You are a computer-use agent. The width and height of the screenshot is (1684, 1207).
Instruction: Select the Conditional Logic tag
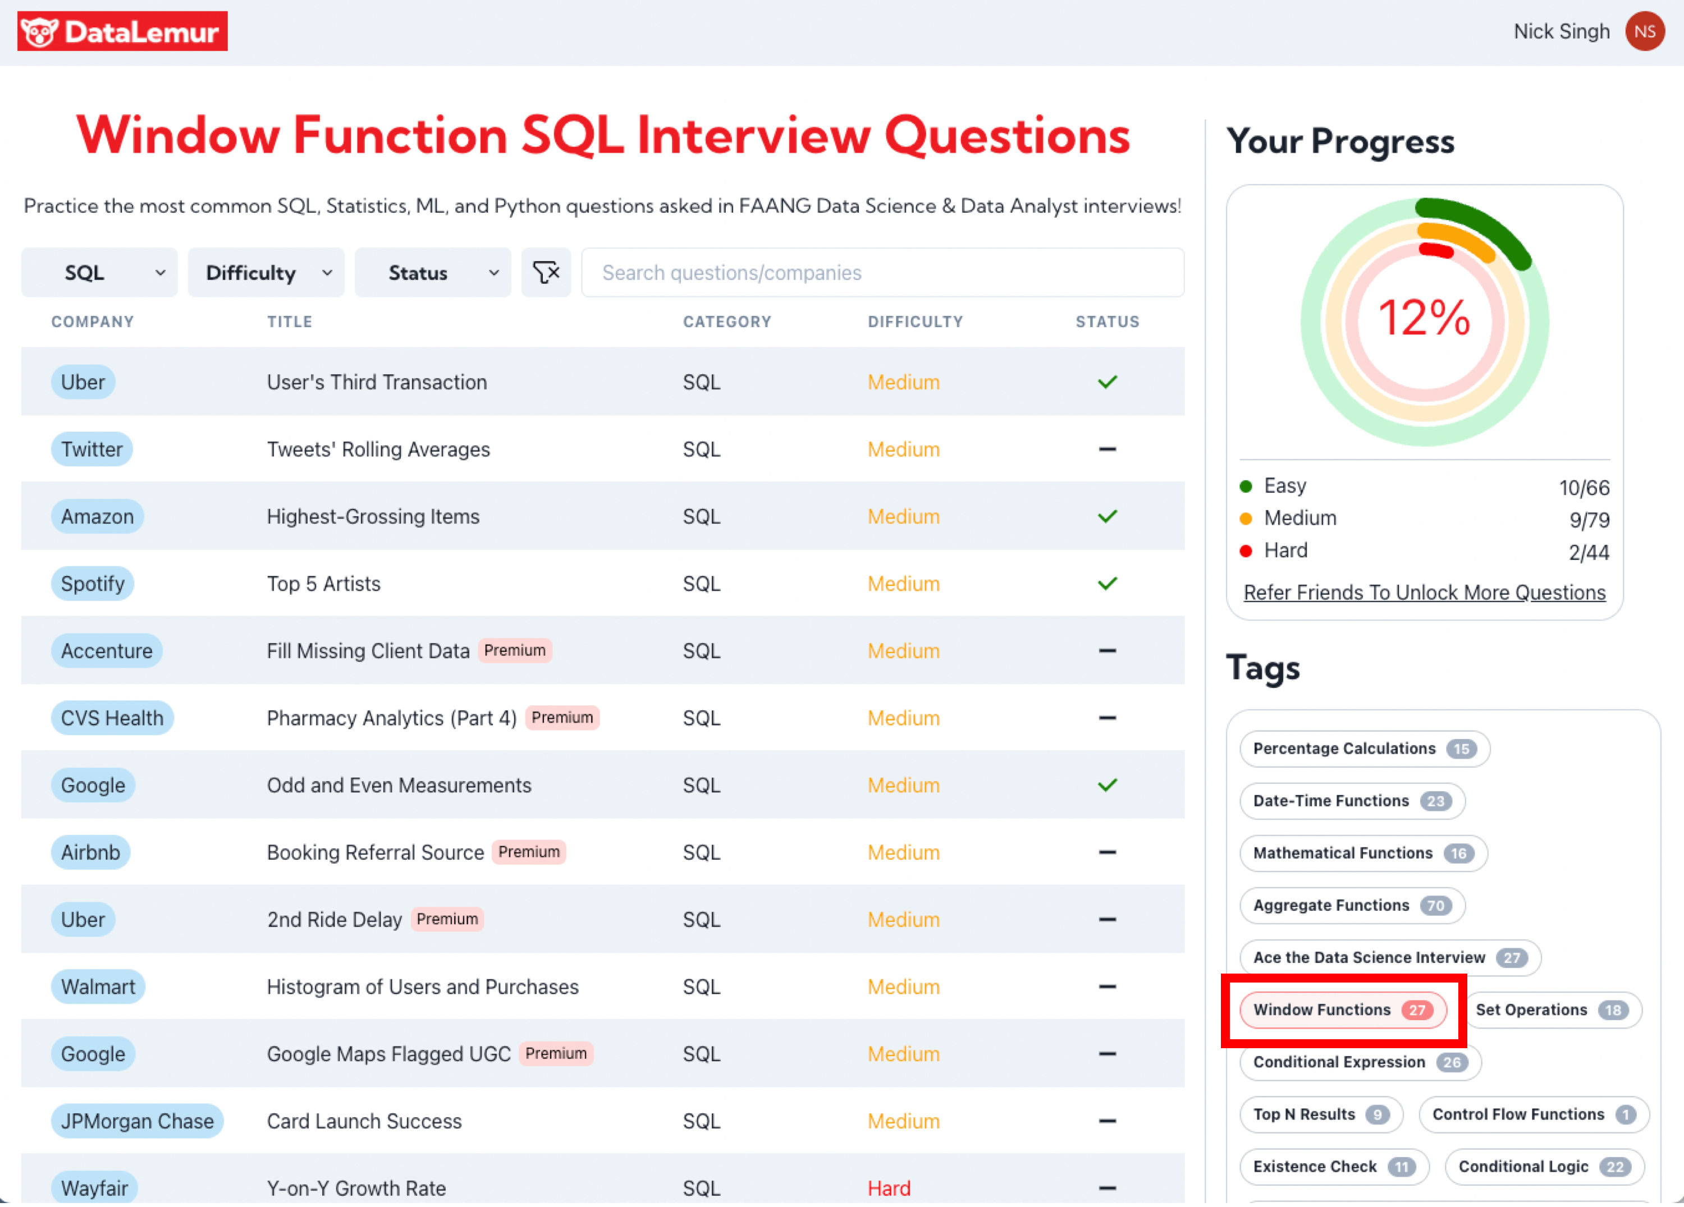(1544, 1167)
